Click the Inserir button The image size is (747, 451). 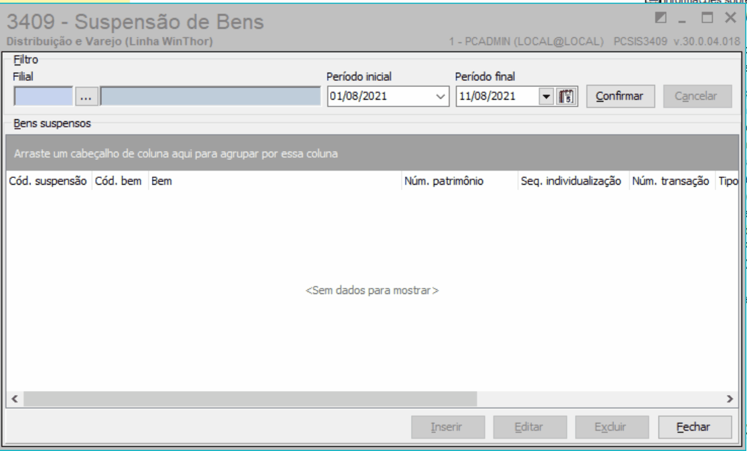[448, 427]
